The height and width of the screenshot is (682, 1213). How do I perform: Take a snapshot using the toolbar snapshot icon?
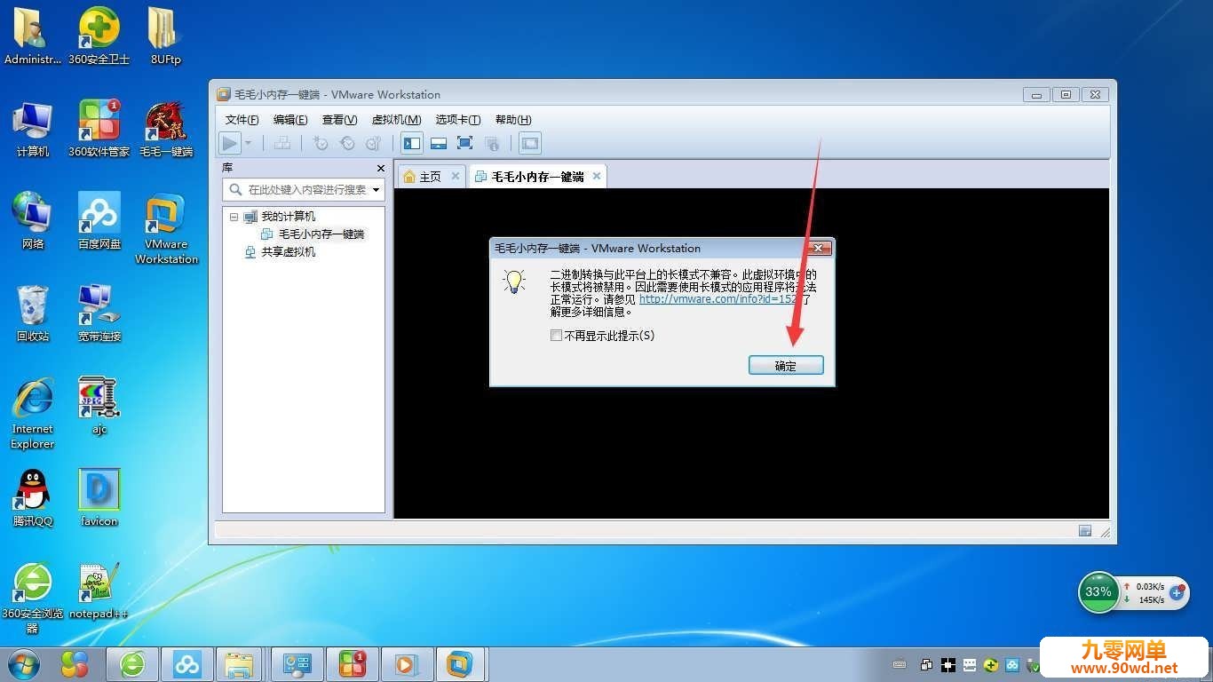click(321, 143)
